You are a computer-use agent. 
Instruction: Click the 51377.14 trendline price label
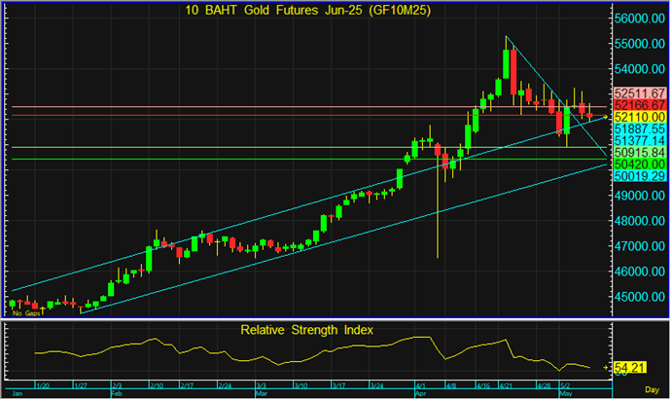tap(639, 141)
